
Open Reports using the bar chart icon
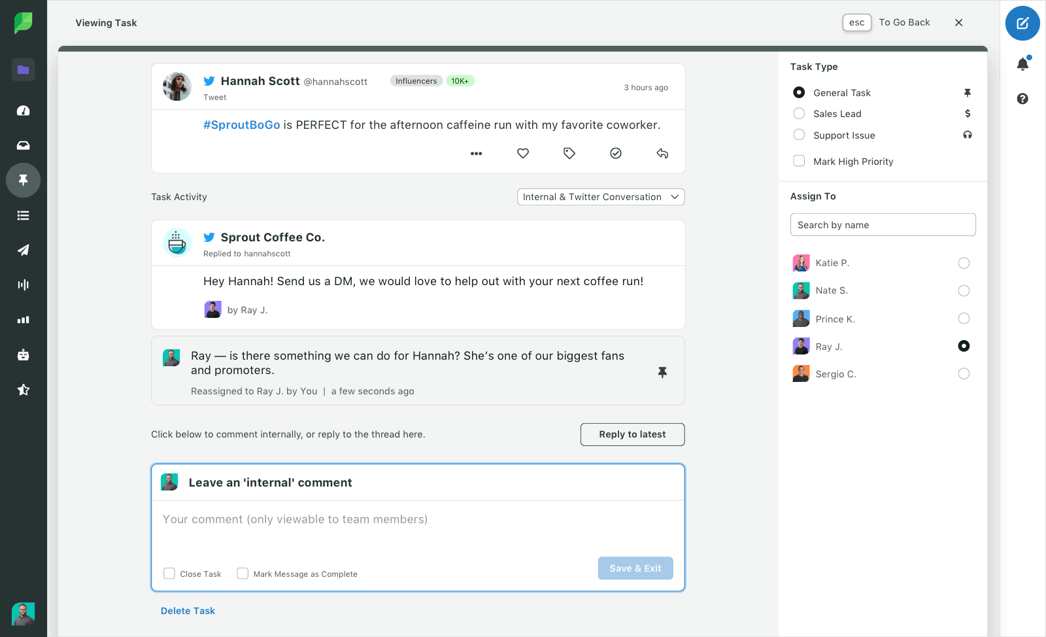point(23,319)
